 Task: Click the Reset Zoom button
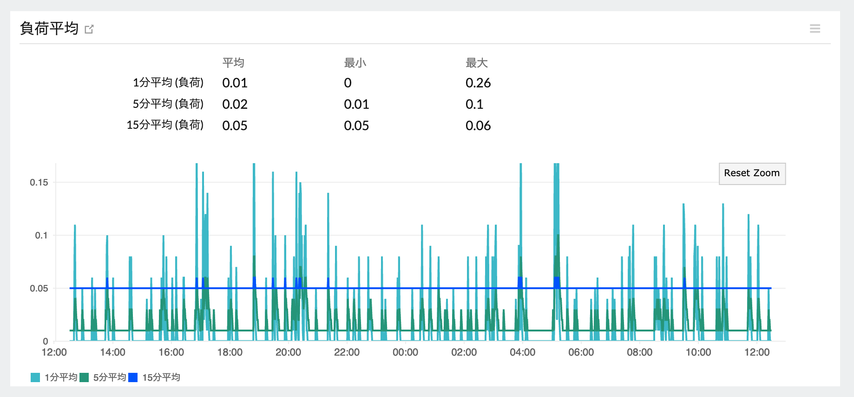click(752, 173)
